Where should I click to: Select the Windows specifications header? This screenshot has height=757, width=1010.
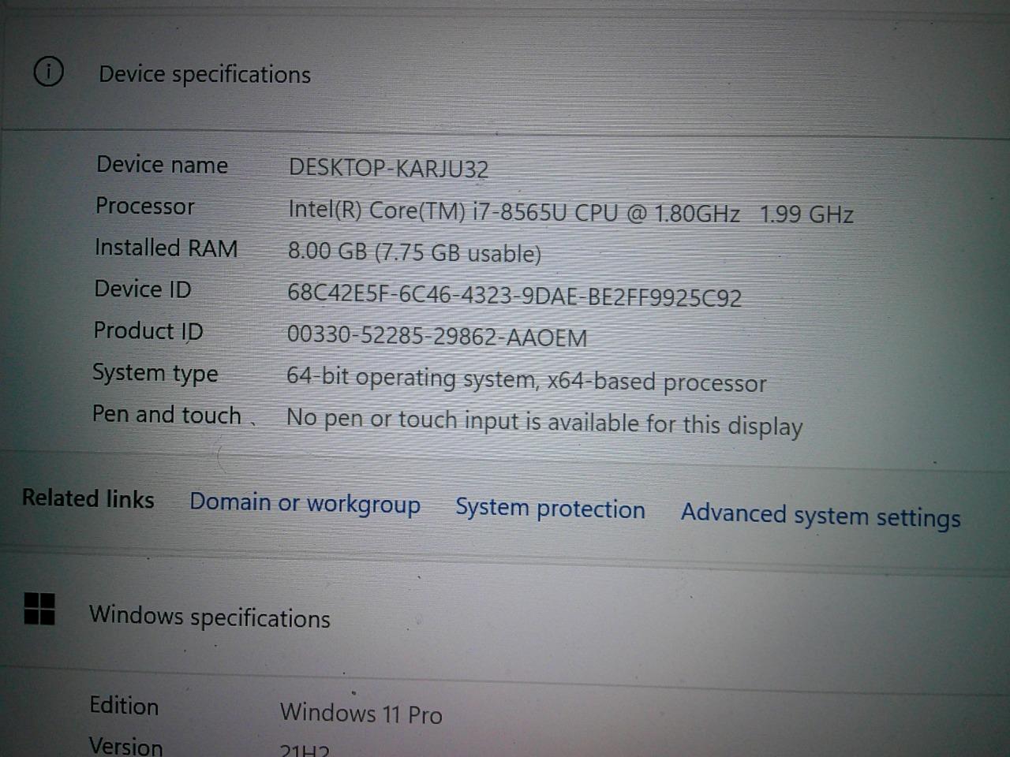click(209, 617)
